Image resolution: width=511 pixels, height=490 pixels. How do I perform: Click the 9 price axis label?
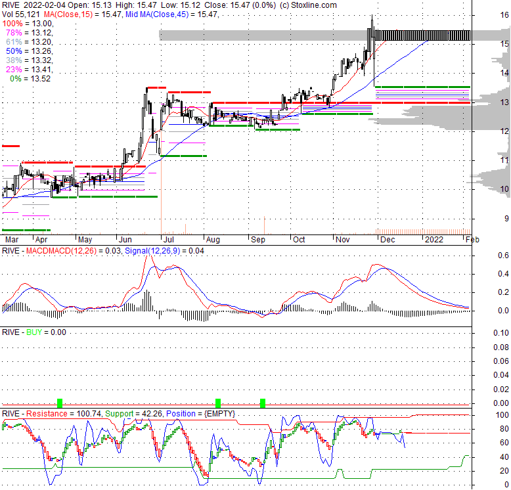click(506, 218)
